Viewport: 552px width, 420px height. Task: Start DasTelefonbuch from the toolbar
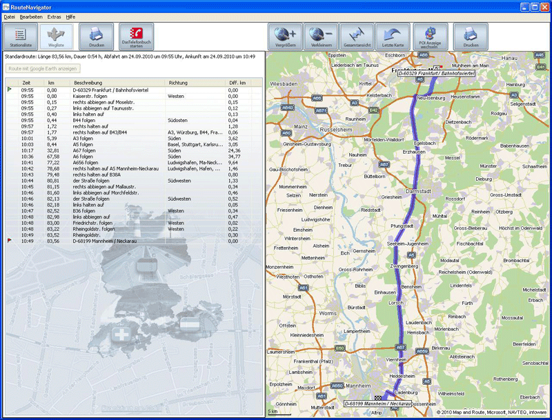tap(136, 37)
